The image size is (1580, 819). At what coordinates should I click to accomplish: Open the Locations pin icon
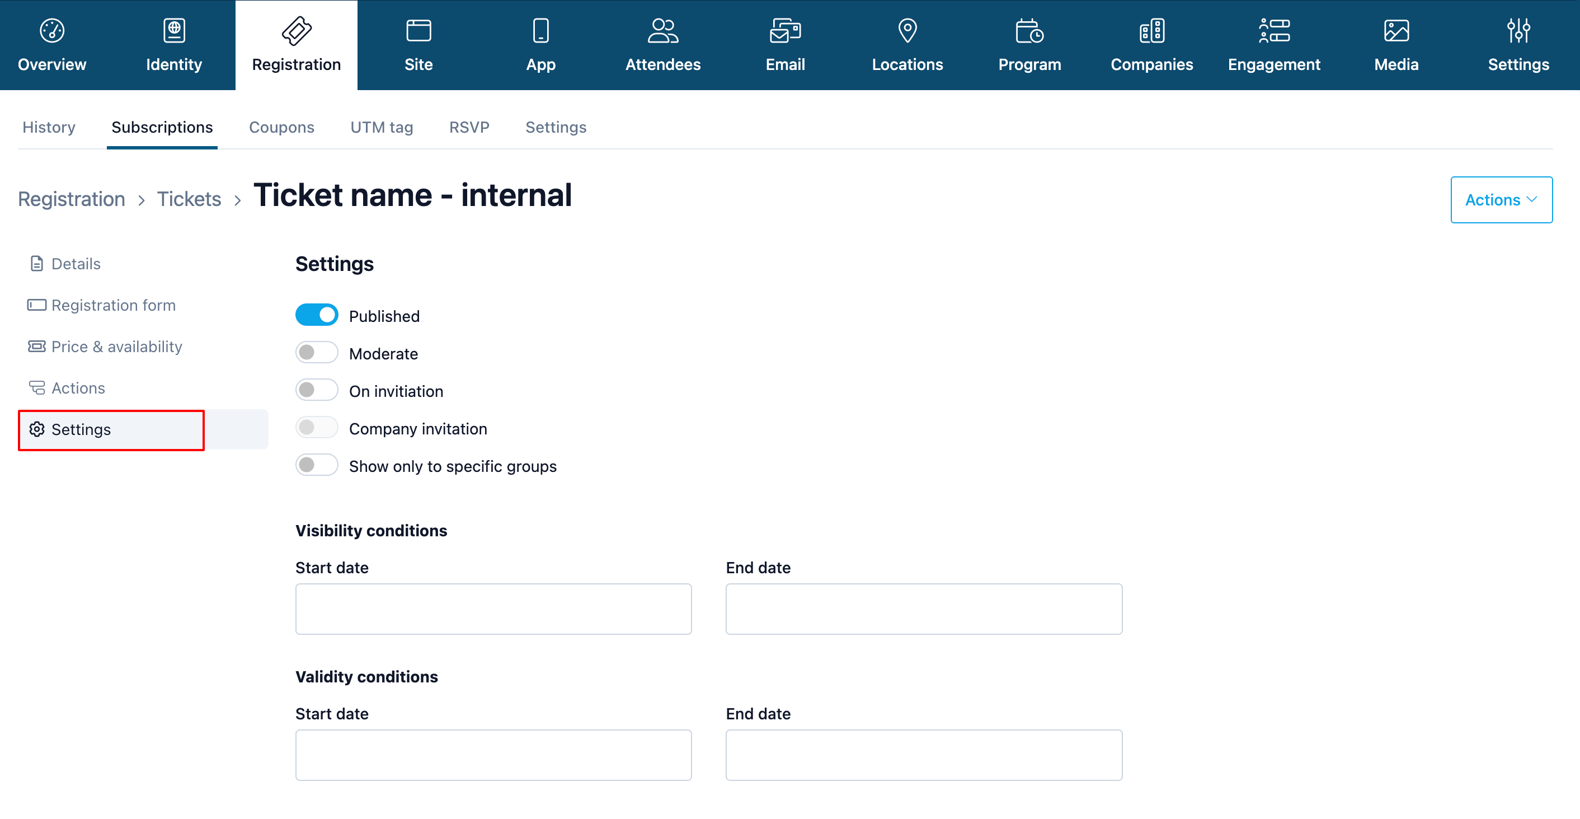coord(907,31)
